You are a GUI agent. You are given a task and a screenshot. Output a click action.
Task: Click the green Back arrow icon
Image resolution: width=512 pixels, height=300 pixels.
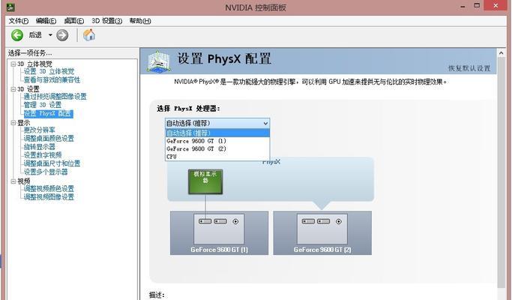(x=17, y=35)
